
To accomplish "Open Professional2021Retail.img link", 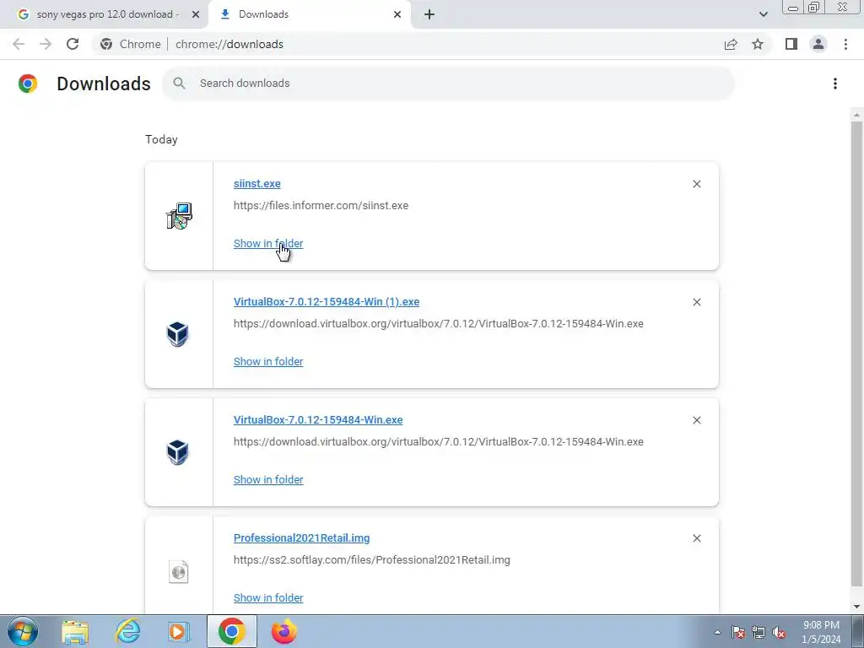I will pos(301,537).
